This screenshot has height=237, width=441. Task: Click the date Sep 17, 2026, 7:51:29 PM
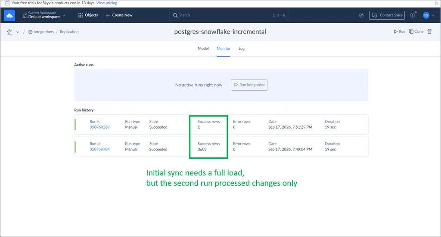tap(290, 127)
